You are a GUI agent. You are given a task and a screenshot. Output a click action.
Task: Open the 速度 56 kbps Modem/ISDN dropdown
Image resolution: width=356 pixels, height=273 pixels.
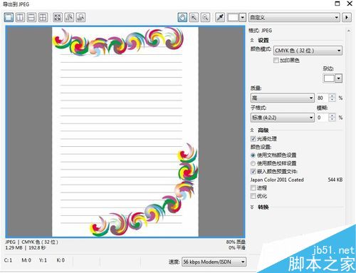coord(214,262)
